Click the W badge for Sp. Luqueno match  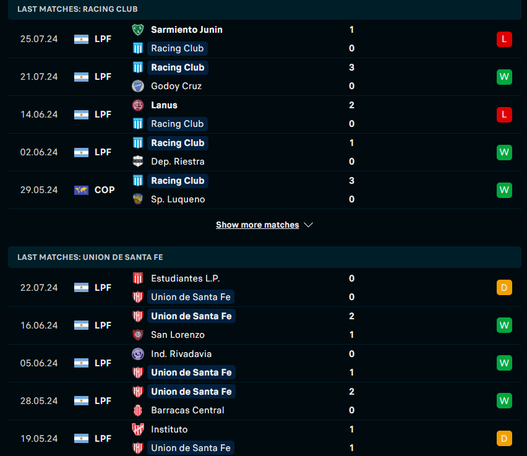pyautogui.click(x=504, y=190)
